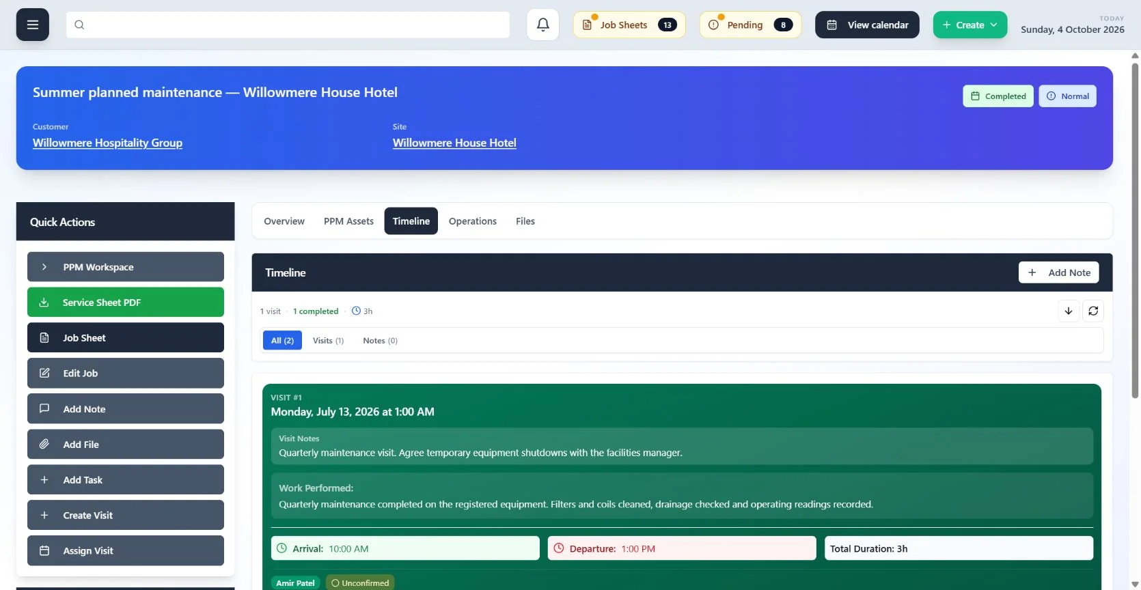
Task: Click the Normal priority badge
Action: pyautogui.click(x=1068, y=96)
